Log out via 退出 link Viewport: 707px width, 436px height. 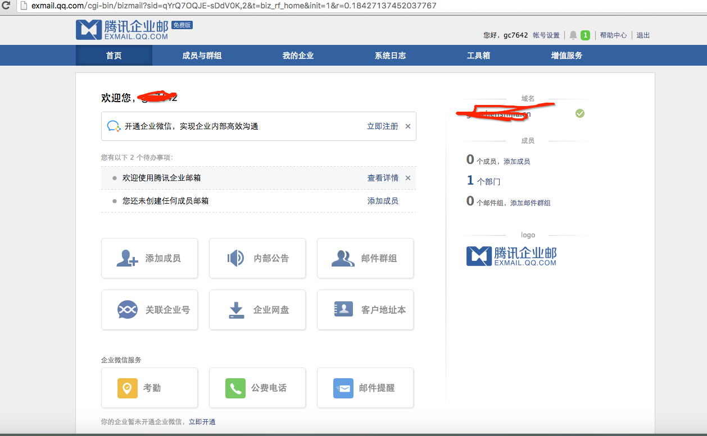(x=643, y=35)
